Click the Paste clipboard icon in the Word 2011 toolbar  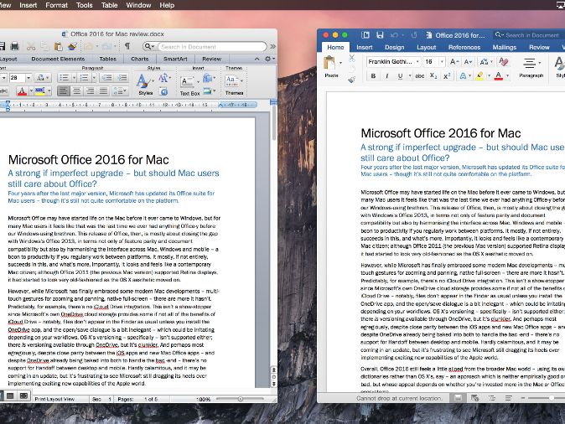[x=58, y=46]
